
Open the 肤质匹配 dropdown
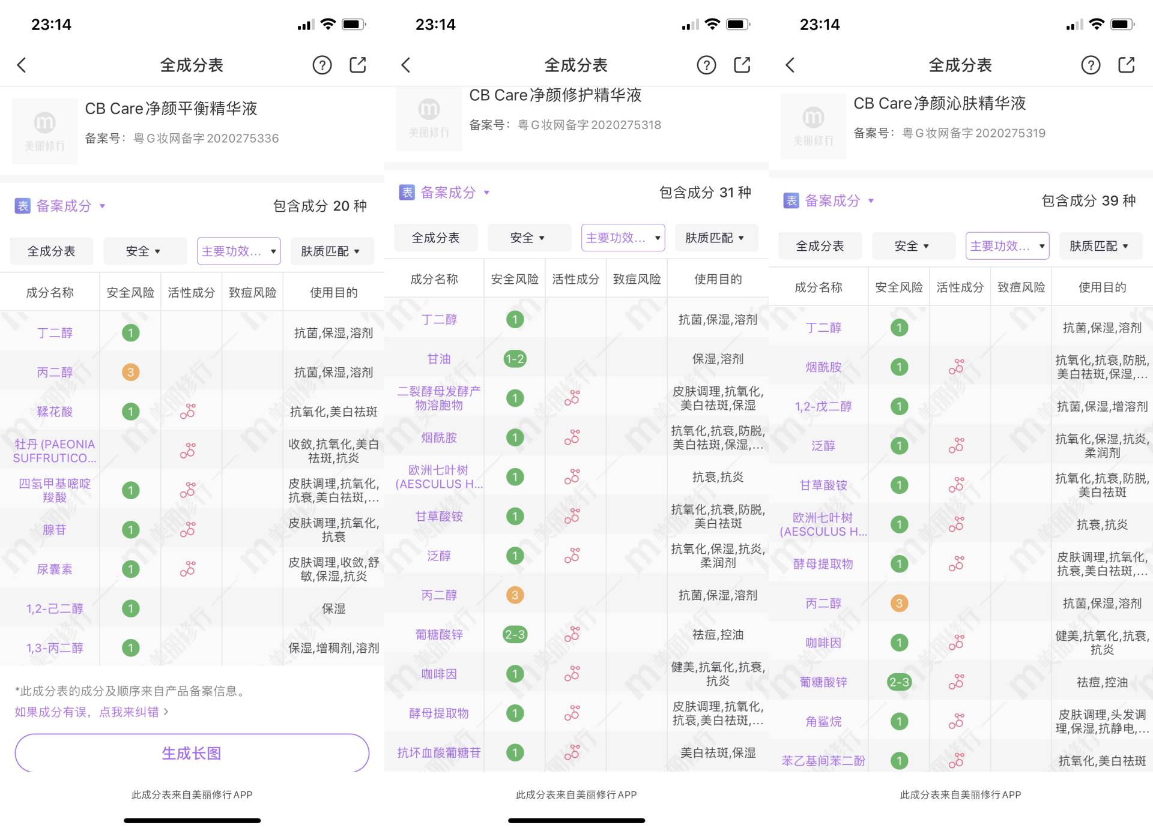coord(331,251)
